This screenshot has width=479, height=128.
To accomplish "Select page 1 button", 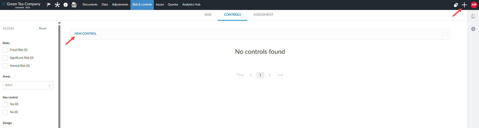I will [260, 75].
